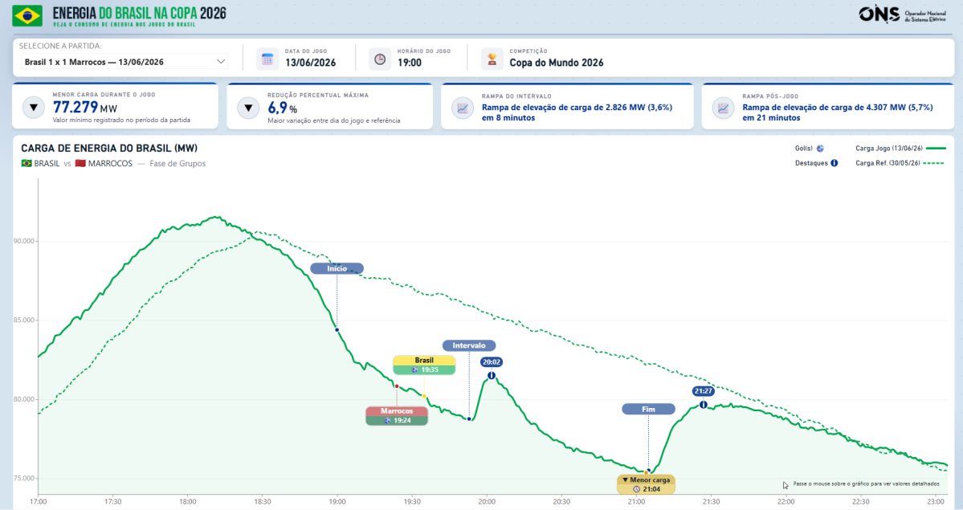The width and height of the screenshot is (963, 510).
Task: Click the info icon next to Destaques legend
Action: (x=834, y=163)
